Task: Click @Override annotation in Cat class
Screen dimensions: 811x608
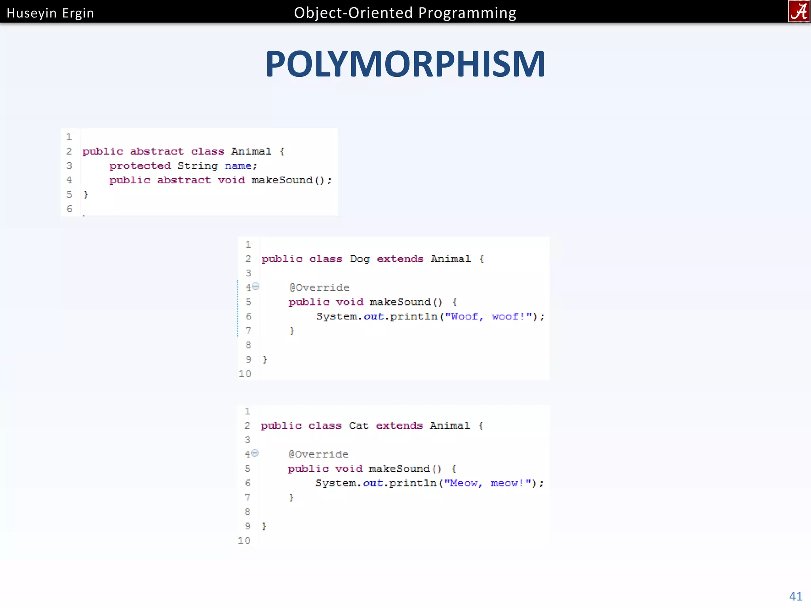Action: pyautogui.click(x=318, y=454)
